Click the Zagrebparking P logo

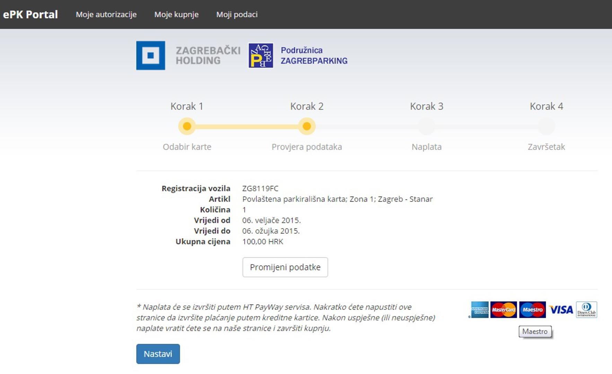[261, 55]
